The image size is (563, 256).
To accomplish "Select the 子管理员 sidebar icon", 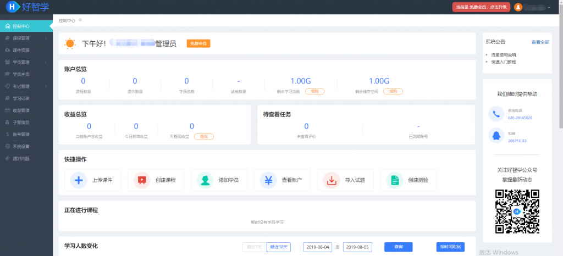I will [8, 123].
